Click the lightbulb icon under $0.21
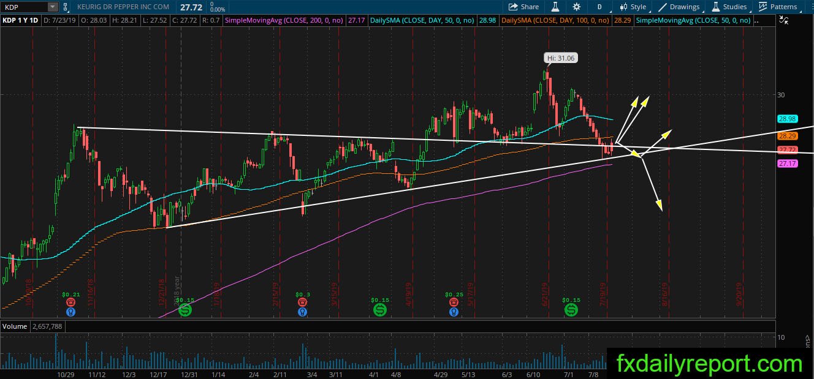The height and width of the screenshot is (379, 814). (x=71, y=312)
